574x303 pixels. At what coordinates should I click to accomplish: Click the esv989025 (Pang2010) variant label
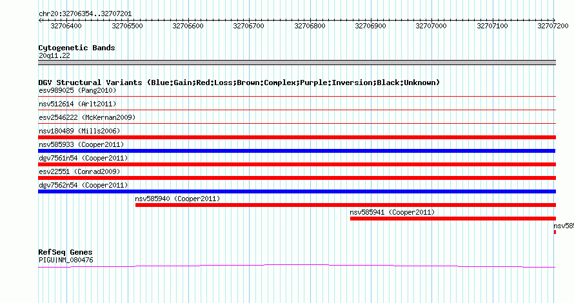[77, 90]
